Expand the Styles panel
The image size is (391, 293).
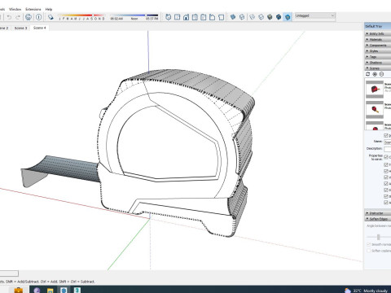pyautogui.click(x=378, y=50)
